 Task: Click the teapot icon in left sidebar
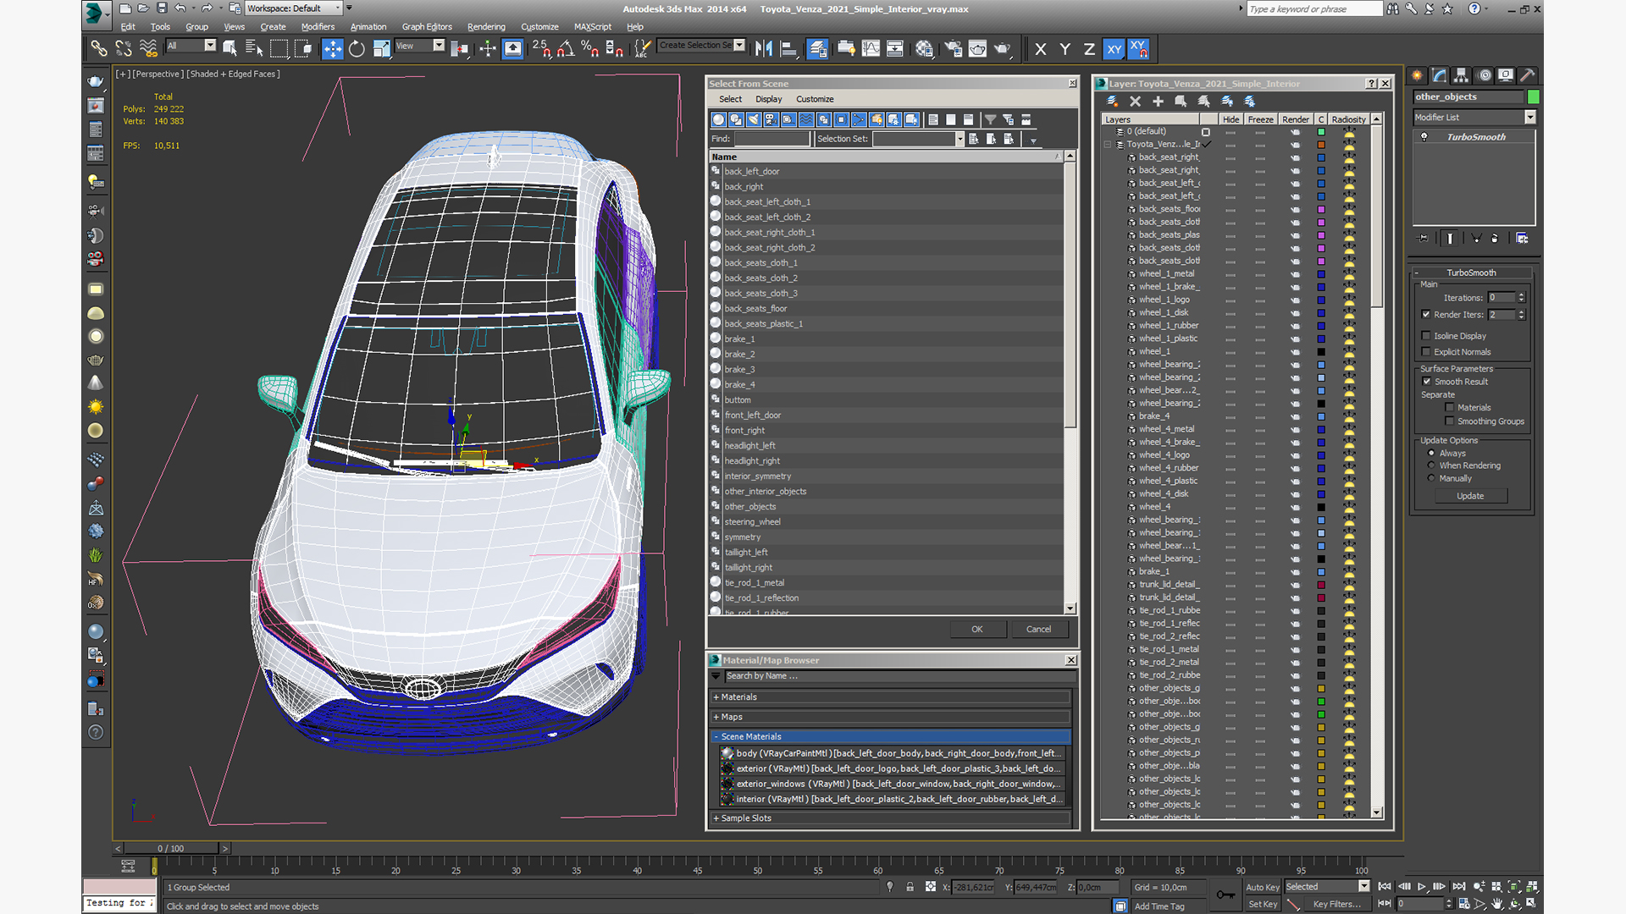coord(96,81)
